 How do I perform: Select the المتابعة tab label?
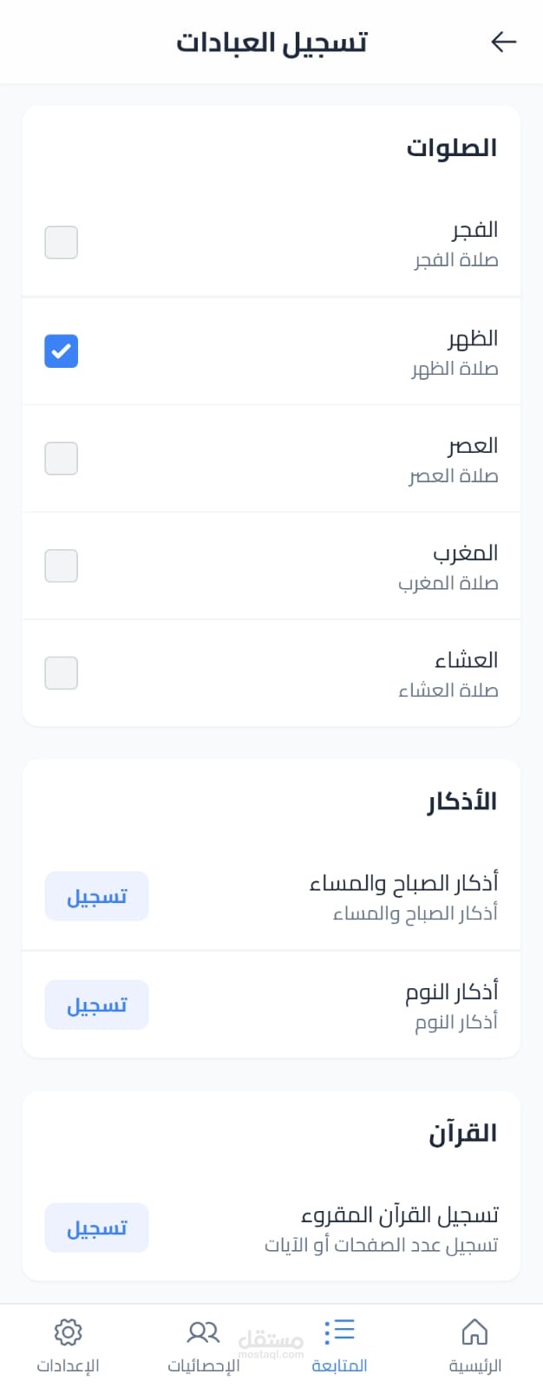(x=339, y=1365)
